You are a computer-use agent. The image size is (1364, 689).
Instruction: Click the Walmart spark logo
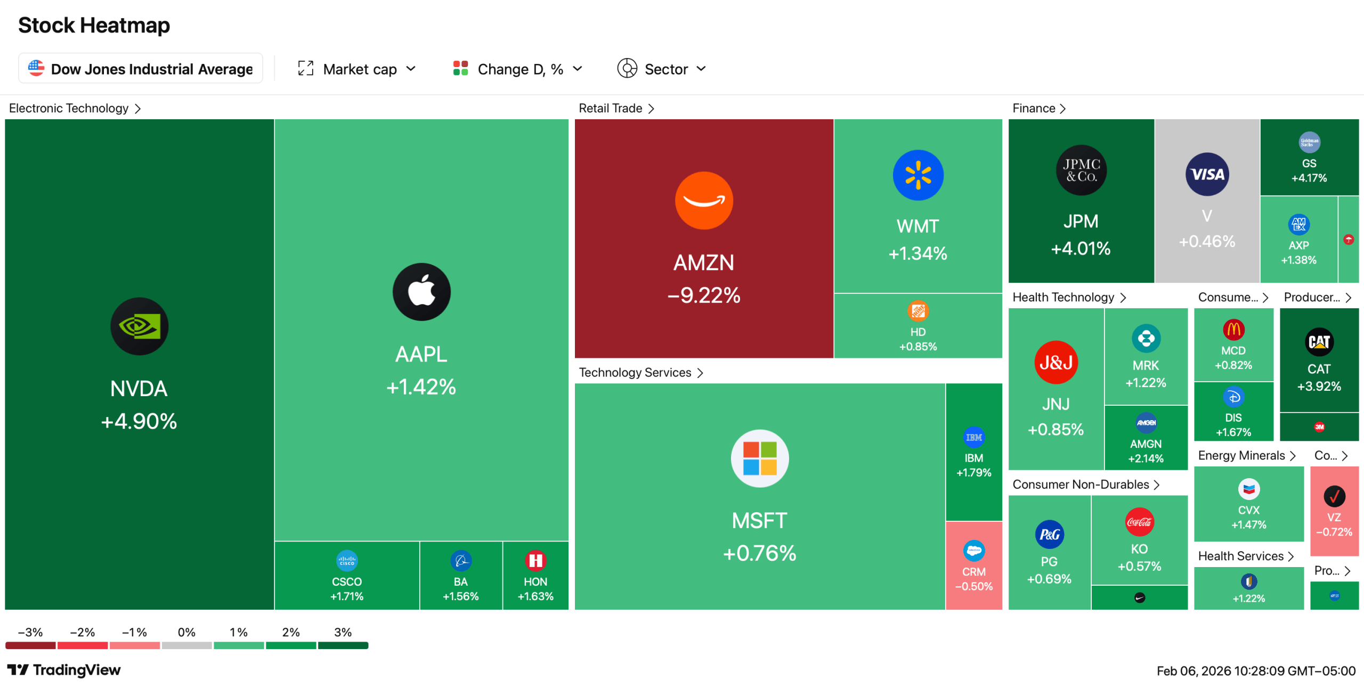pyautogui.click(x=918, y=175)
